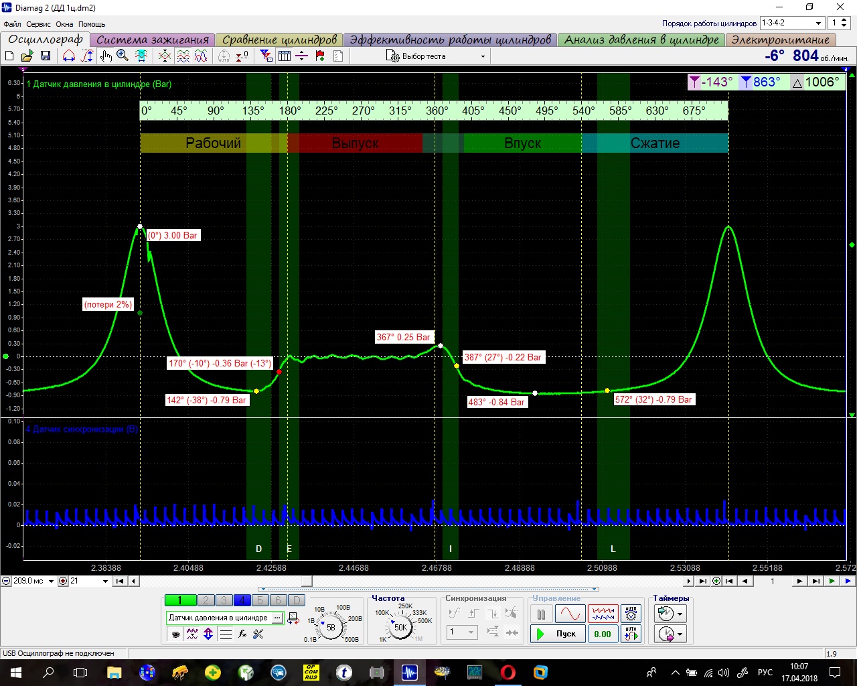The image size is (857, 686).
Task: Toggle channel 5 button
Action: point(260,600)
